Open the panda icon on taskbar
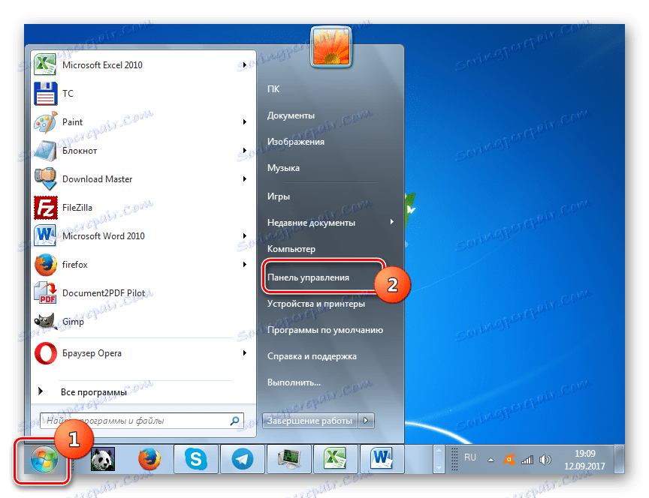The height and width of the screenshot is (498, 649). click(x=103, y=460)
